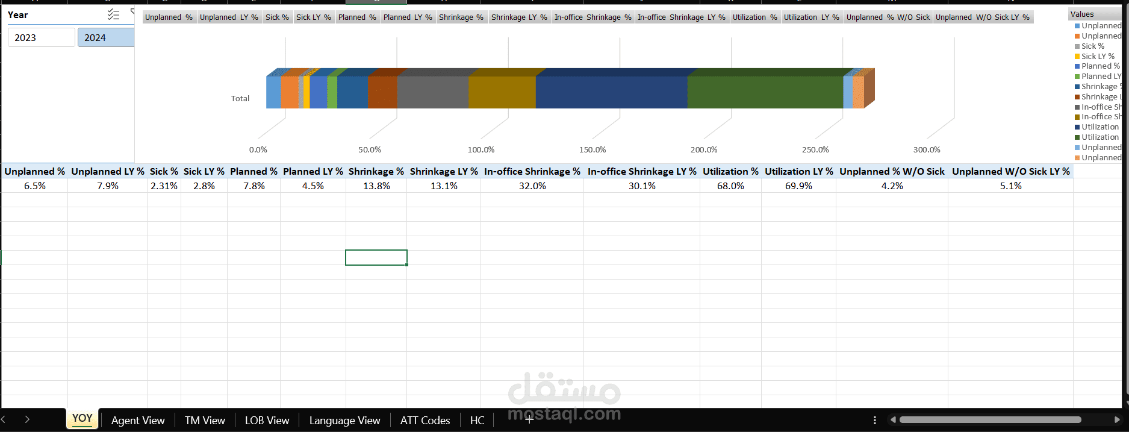Click the Unplanned LY % chart field button
Image resolution: width=1129 pixels, height=432 pixels.
click(229, 17)
